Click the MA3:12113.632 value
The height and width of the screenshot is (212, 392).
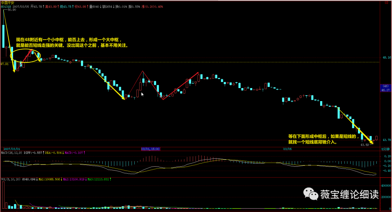point(98,179)
